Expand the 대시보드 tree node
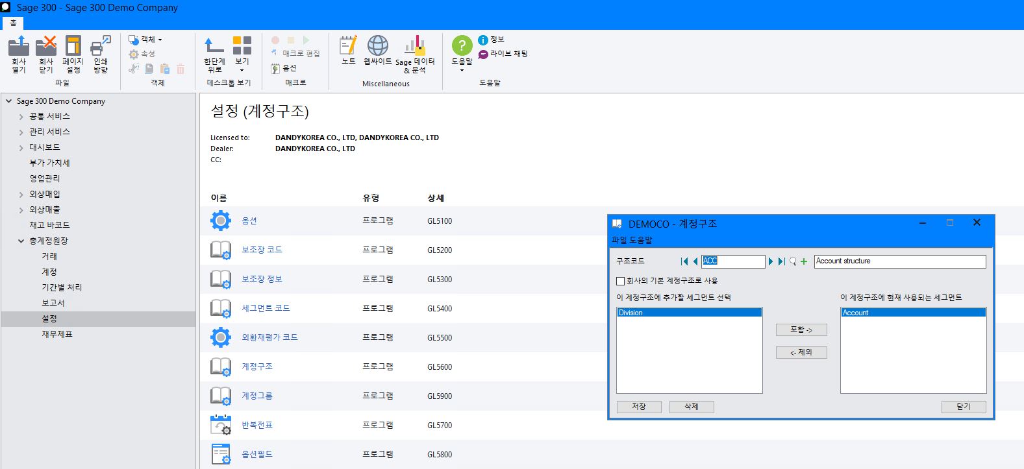 point(21,148)
